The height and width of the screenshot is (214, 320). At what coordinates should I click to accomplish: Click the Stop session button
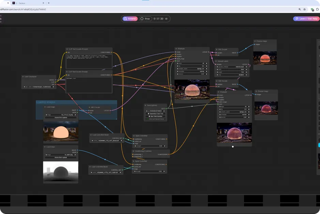tap(145, 18)
